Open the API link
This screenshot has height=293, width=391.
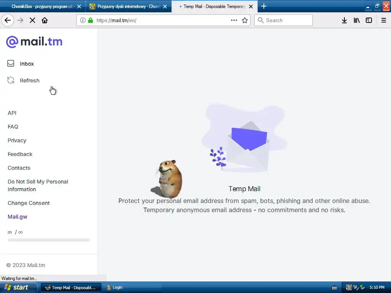(x=12, y=113)
